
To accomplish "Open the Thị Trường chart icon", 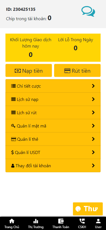I will tap(36, 221).
